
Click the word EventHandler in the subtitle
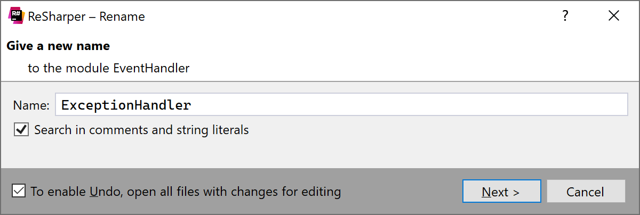click(151, 69)
